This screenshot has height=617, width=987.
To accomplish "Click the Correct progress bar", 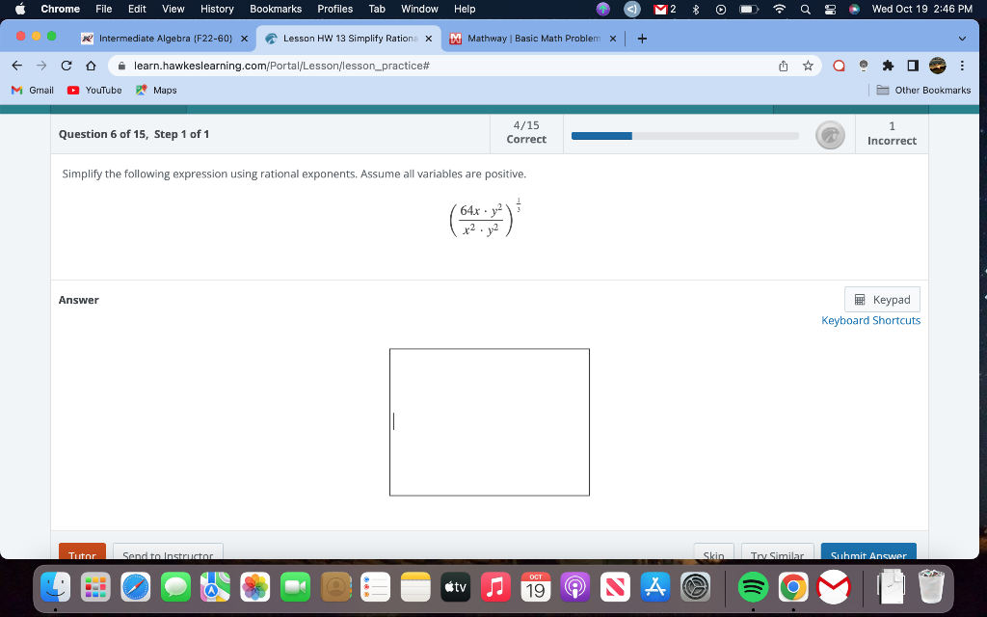I will coord(684,135).
